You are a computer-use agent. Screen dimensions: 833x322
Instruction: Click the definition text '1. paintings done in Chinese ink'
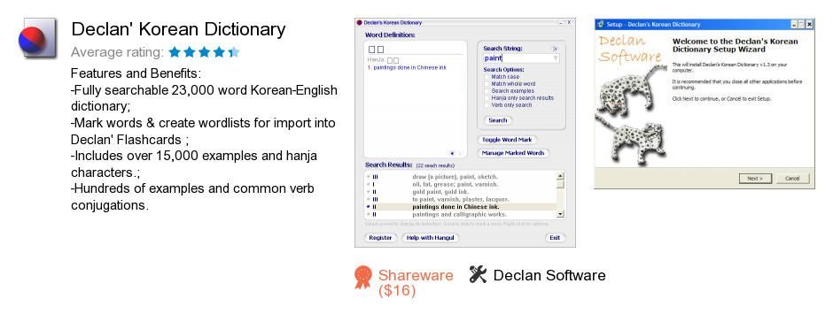(407, 68)
